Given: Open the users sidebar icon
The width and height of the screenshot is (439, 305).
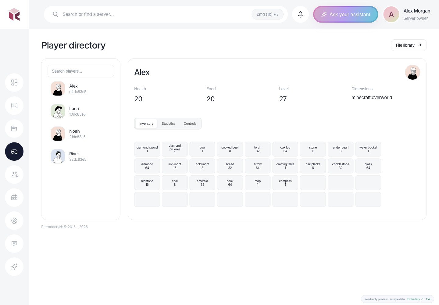Looking at the screenshot, I should point(14,174).
